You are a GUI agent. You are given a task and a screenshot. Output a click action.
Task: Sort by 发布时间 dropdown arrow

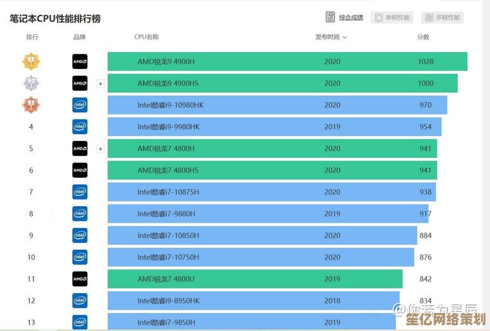[x=345, y=37]
